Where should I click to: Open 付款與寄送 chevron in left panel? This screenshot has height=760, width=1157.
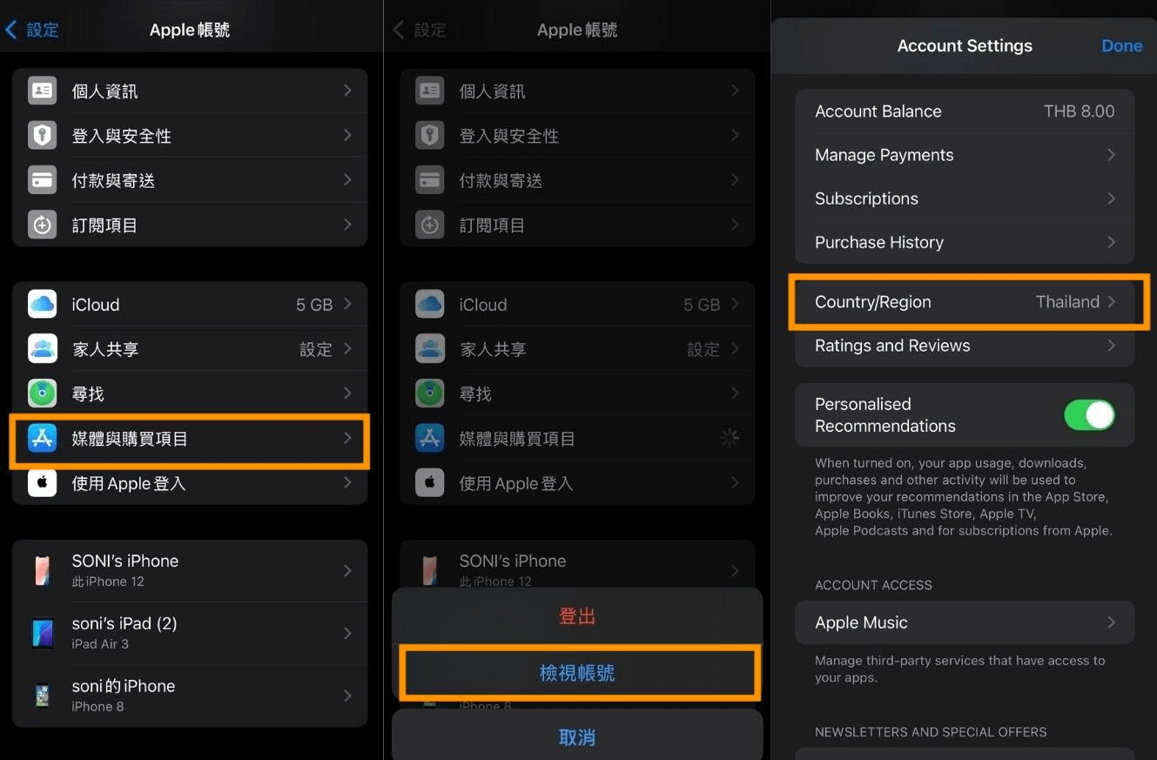pos(347,179)
